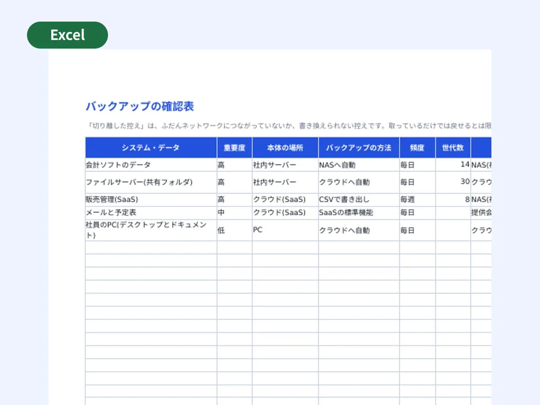
Task: Select the generation count 14
Action: pos(453,165)
